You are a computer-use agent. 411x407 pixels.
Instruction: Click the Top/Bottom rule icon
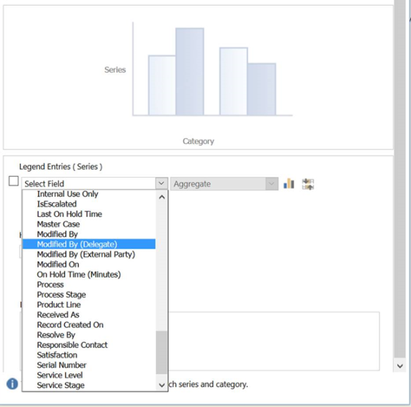tap(308, 184)
